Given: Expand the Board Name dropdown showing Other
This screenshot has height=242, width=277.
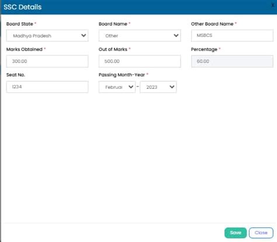Looking at the screenshot, I should pyautogui.click(x=140, y=36).
